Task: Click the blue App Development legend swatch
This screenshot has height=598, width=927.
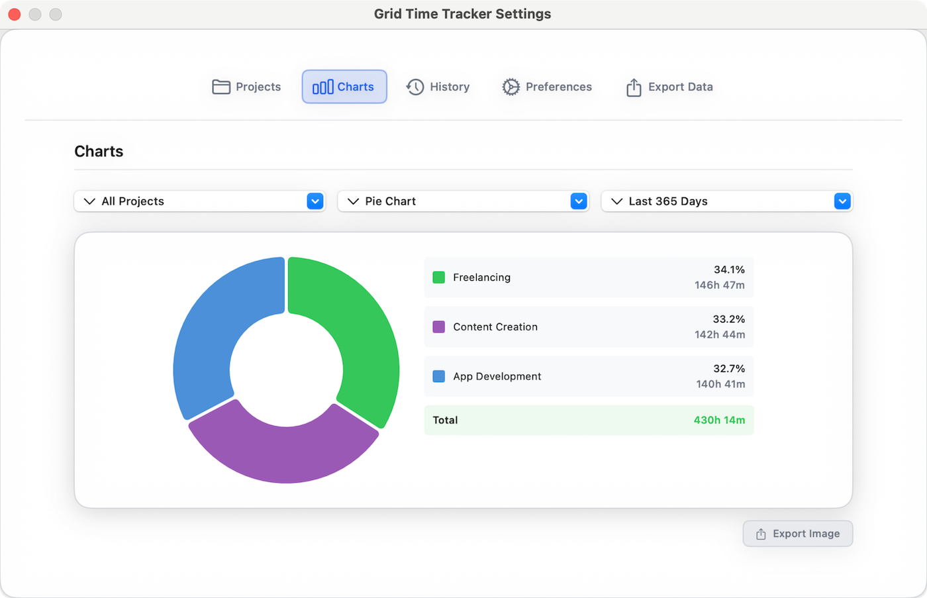Action: [x=438, y=376]
